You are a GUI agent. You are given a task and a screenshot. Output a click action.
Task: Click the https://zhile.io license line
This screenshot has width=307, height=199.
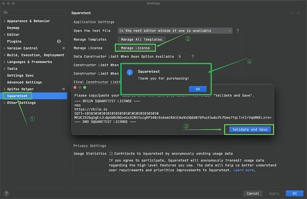tap(91, 109)
